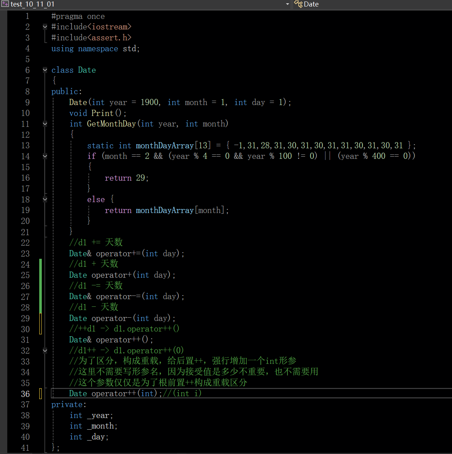
Task: Click the Print function name
Action: (102, 113)
